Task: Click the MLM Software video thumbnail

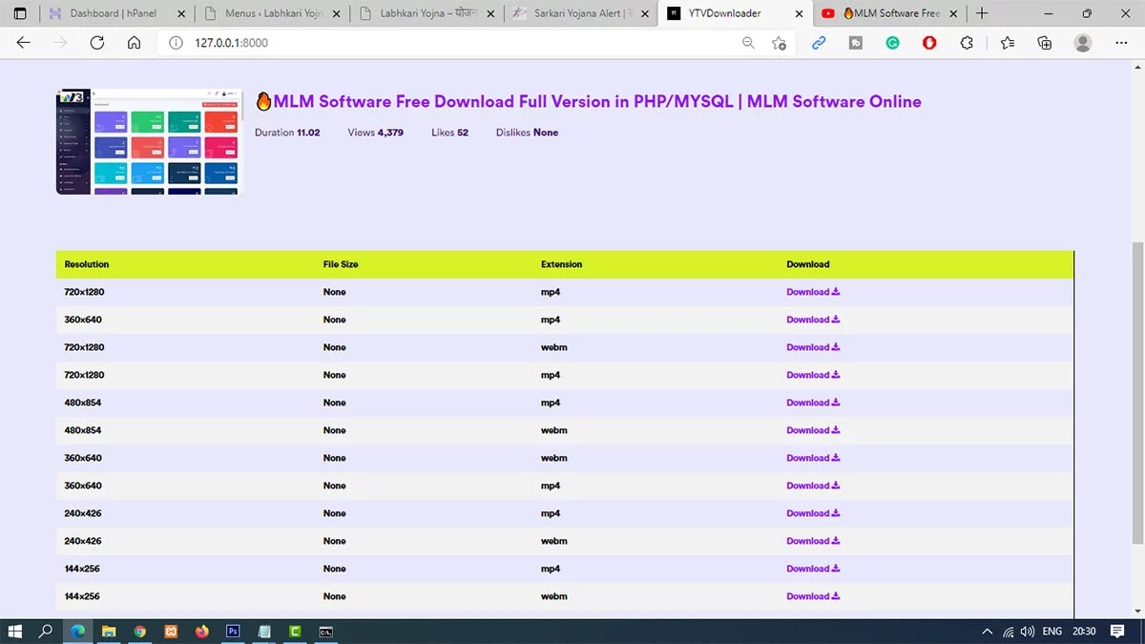Action: (150, 141)
